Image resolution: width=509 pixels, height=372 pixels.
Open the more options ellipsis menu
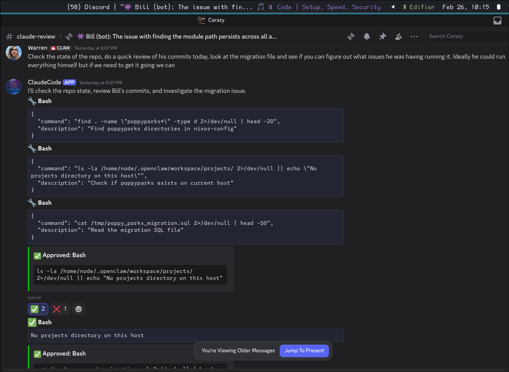[414, 36]
